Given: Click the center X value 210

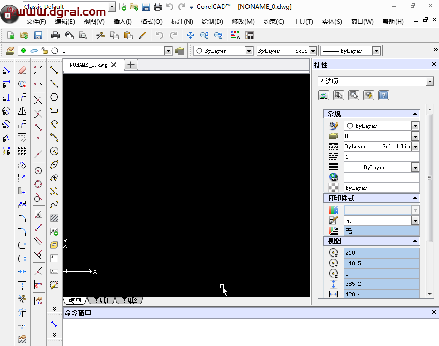Looking at the screenshot, I should (382, 253).
